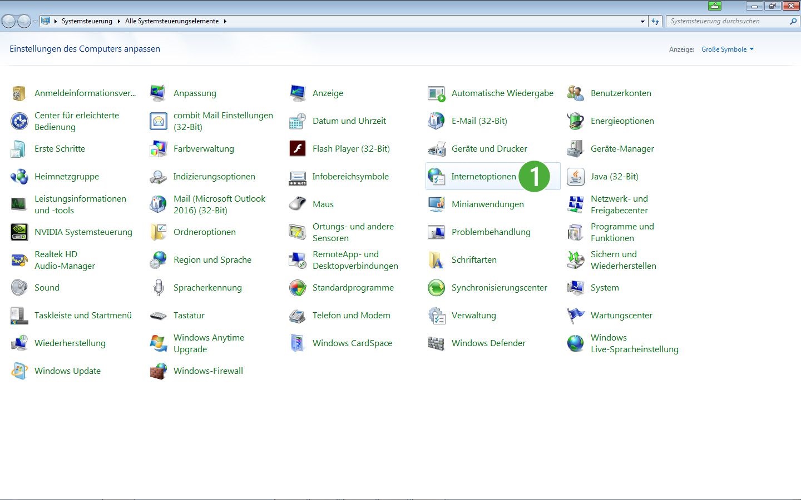Open Windows Anytime Upgrade
Image resolution: width=801 pixels, height=500 pixels.
coord(209,343)
